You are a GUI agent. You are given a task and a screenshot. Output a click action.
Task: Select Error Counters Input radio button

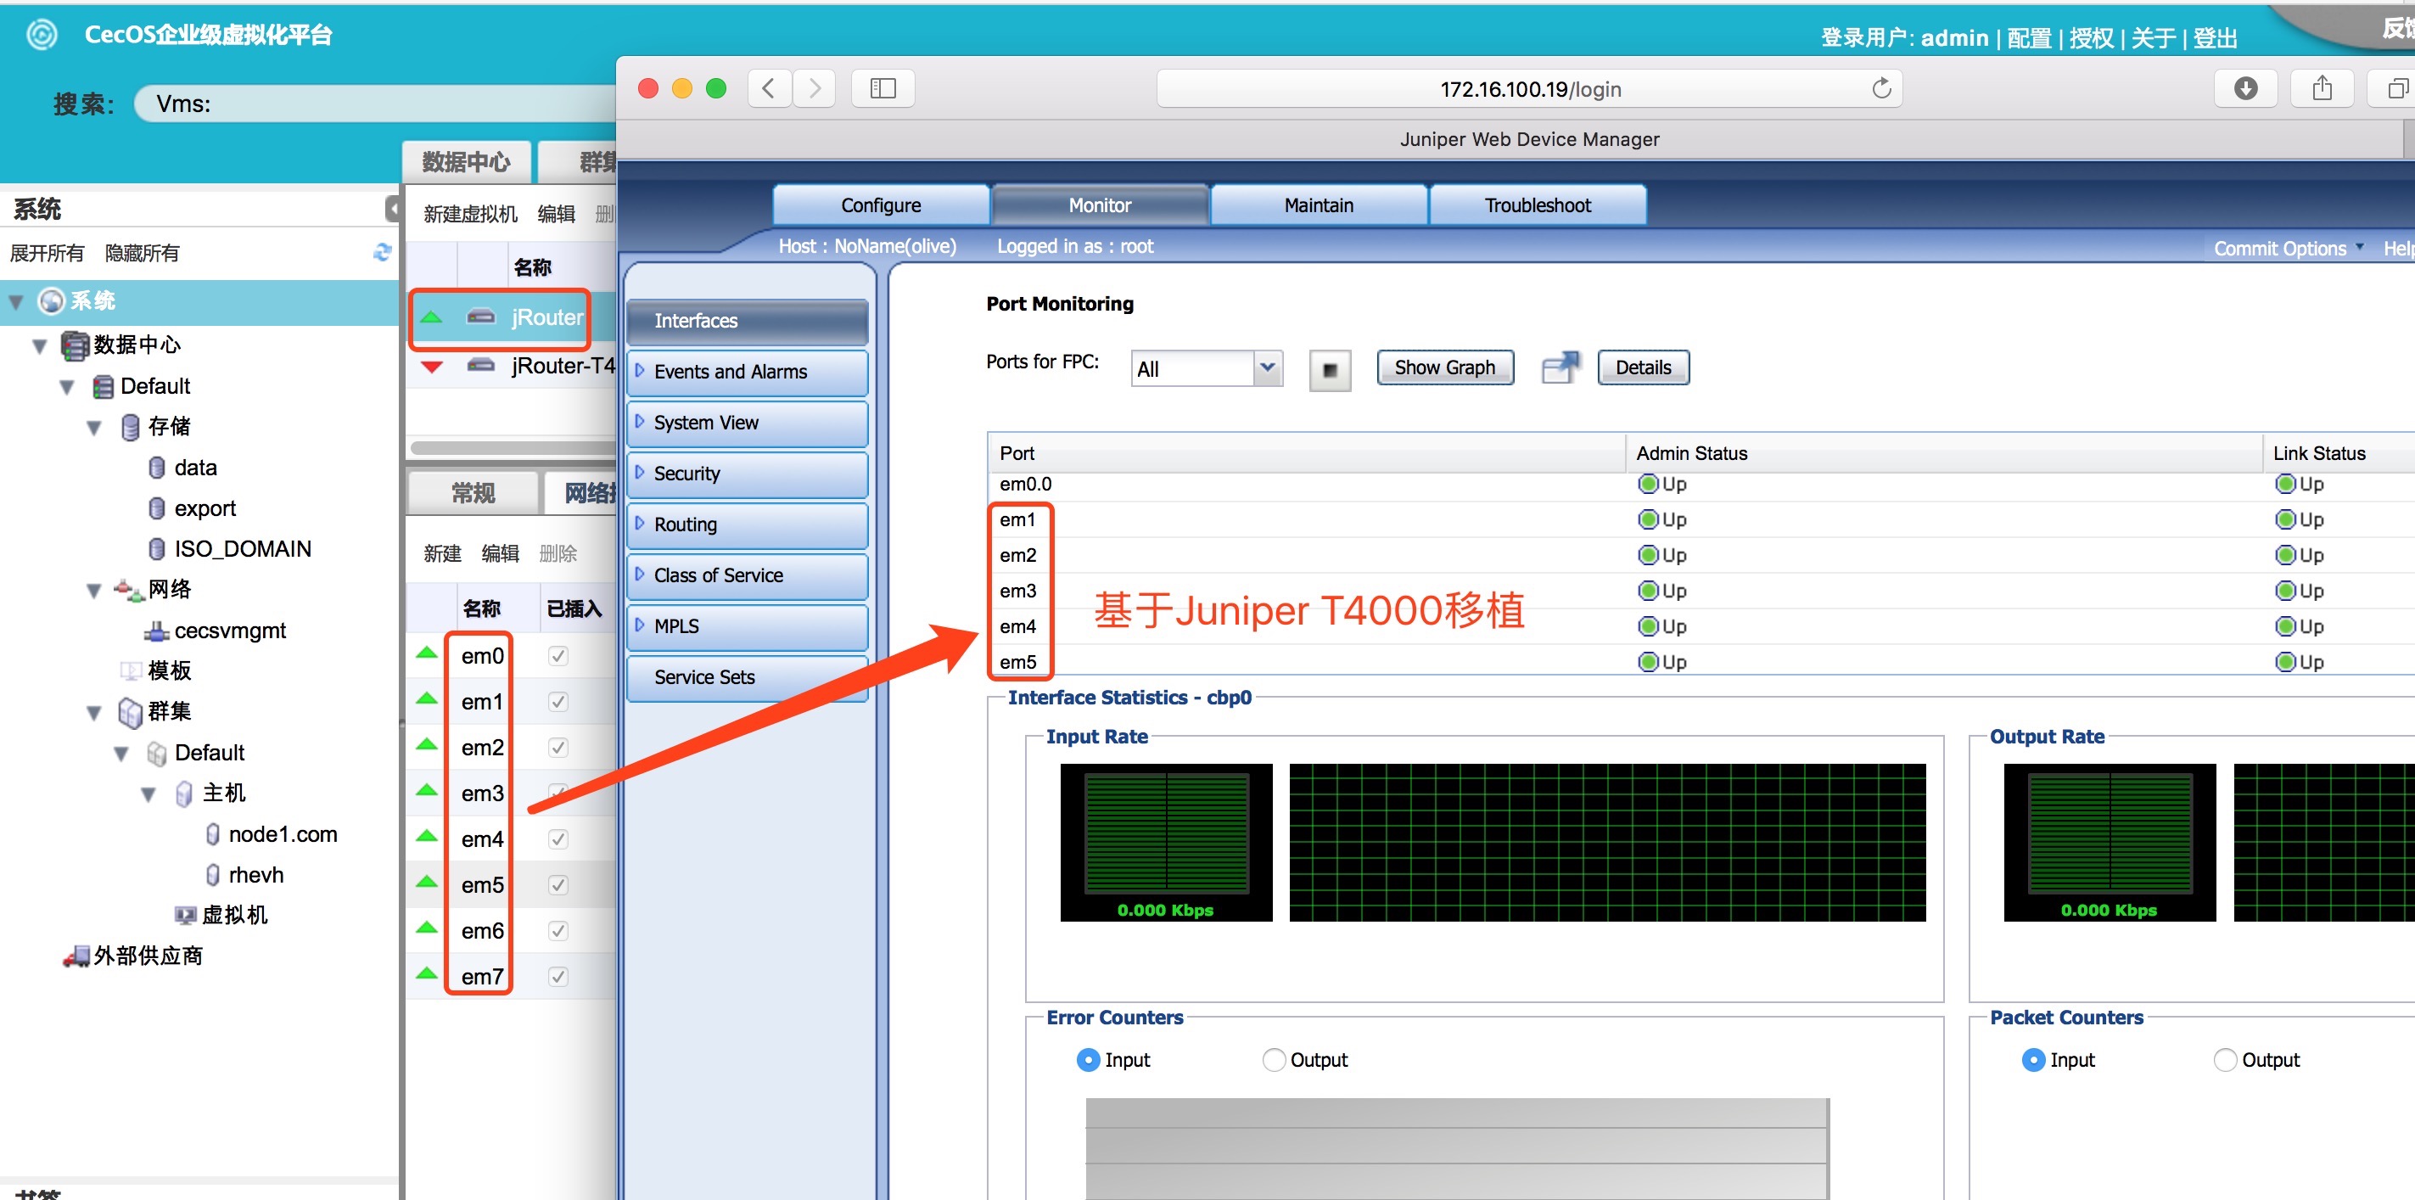coord(1088,1059)
